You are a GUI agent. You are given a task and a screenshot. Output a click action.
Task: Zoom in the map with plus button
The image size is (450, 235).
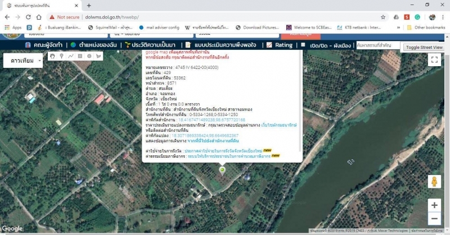[434, 205]
